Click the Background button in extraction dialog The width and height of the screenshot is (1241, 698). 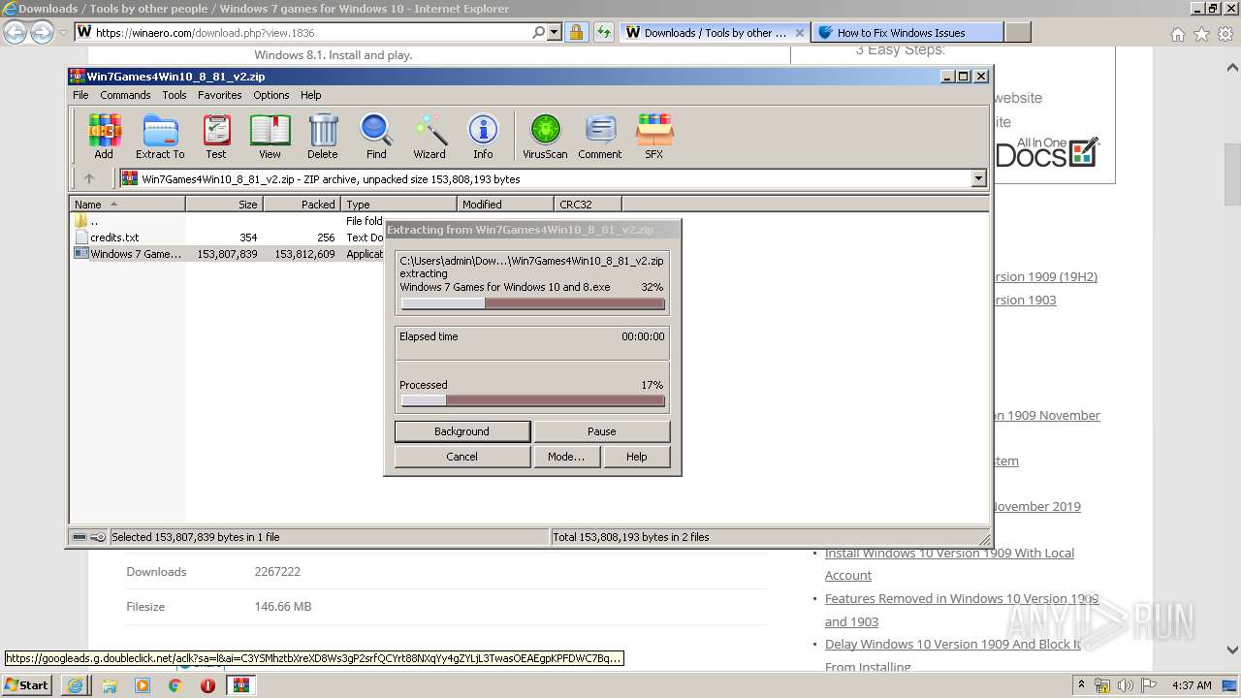[462, 431]
